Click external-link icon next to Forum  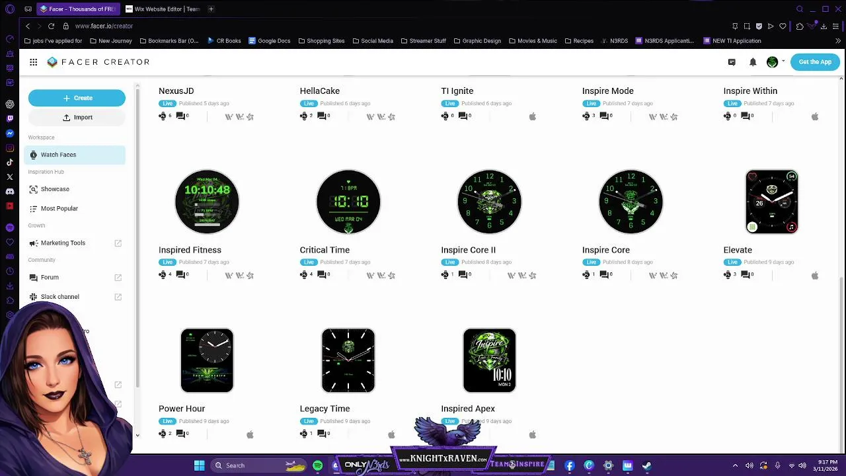click(x=118, y=278)
